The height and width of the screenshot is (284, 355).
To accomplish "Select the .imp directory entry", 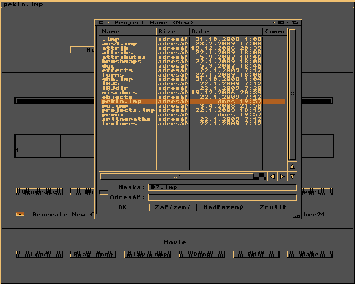I will pos(193,39).
